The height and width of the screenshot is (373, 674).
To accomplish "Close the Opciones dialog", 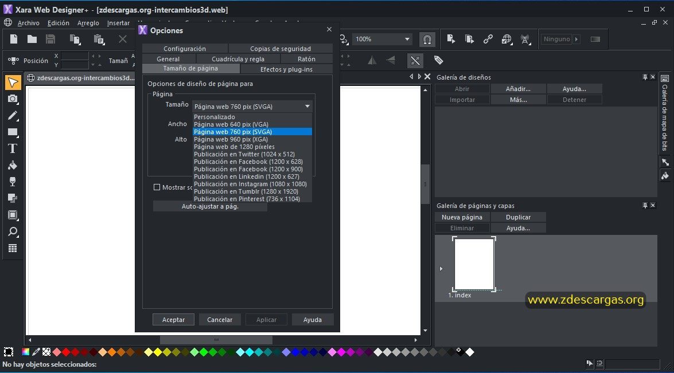I will (329, 29).
